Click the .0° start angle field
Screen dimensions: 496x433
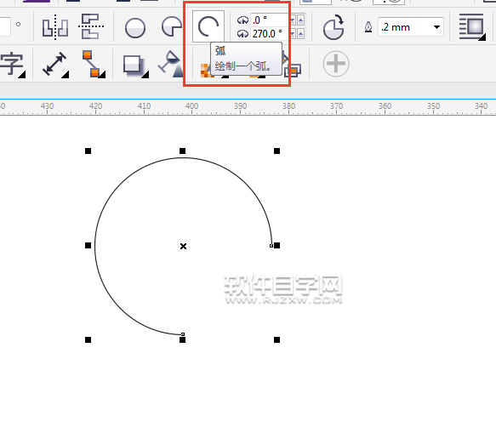tap(270, 20)
